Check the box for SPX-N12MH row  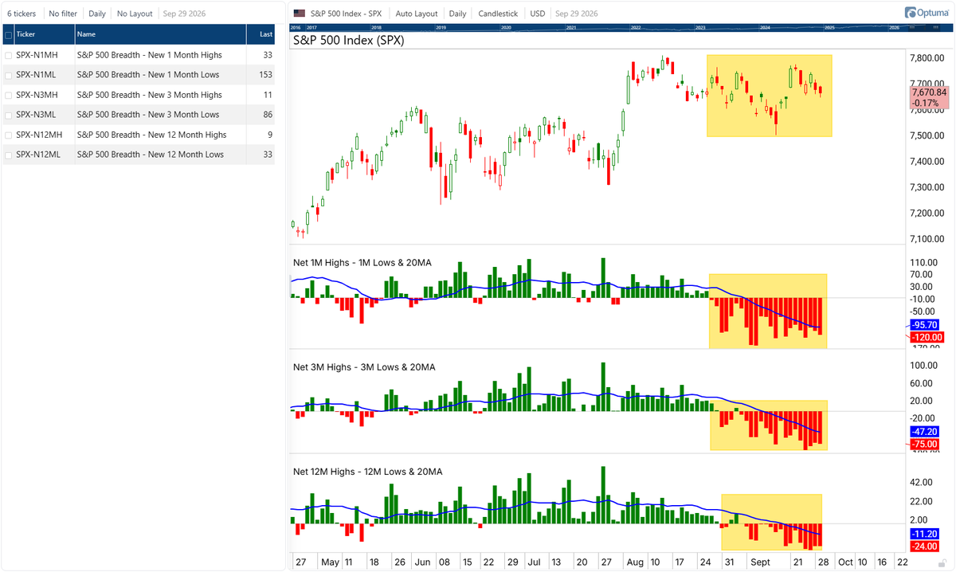click(8, 135)
